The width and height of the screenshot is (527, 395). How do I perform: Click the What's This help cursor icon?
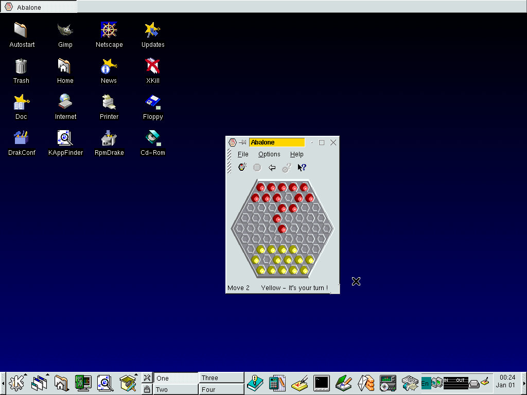point(302,167)
